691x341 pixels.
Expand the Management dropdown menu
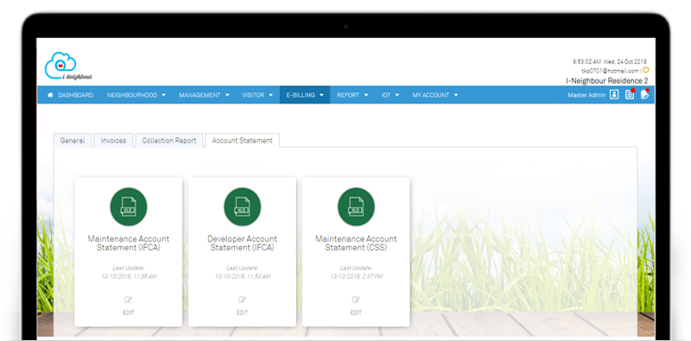[204, 95]
